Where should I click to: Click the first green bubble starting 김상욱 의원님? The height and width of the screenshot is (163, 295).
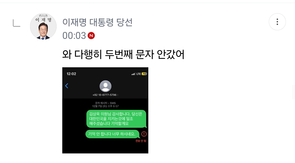[116, 119]
